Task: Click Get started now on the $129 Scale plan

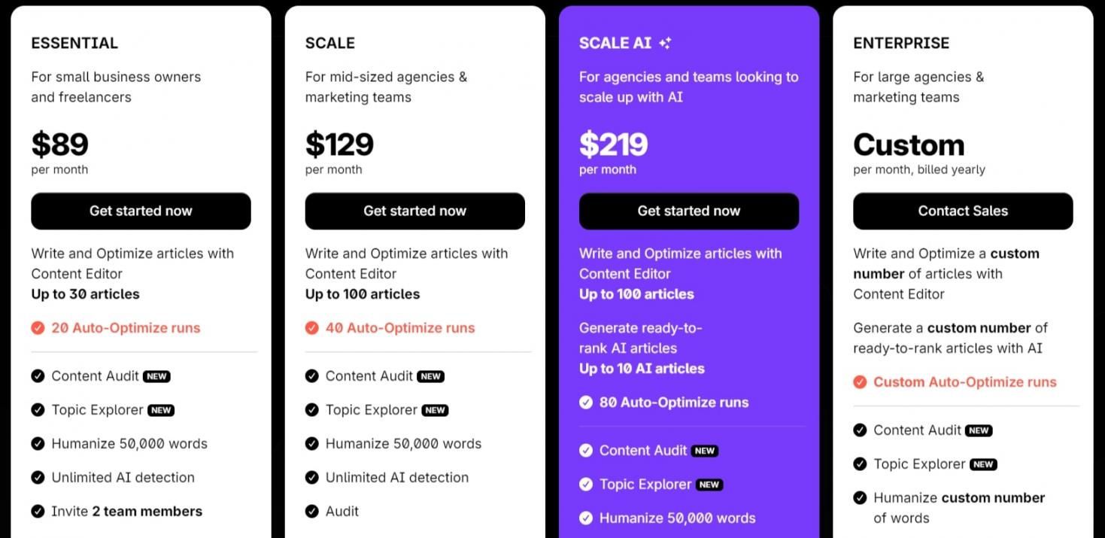Action: tap(414, 211)
